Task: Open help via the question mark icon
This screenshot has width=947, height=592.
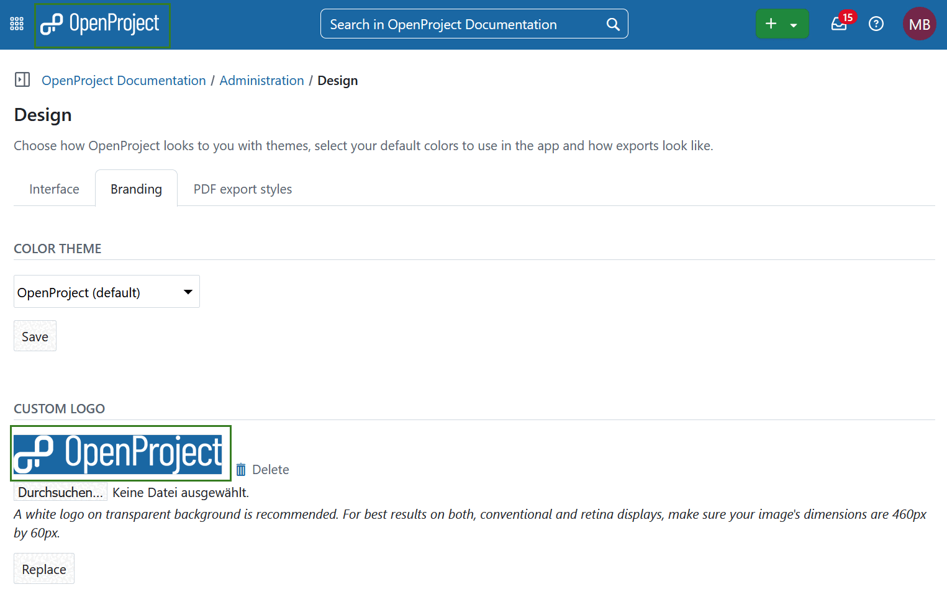Action: tap(876, 24)
